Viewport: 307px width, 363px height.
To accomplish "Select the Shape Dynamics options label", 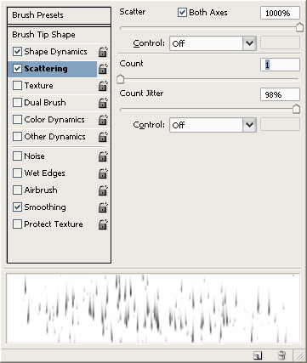I will (x=55, y=52).
